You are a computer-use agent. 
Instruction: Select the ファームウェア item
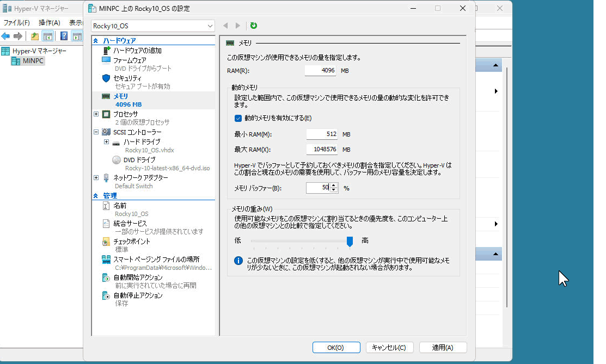[130, 60]
